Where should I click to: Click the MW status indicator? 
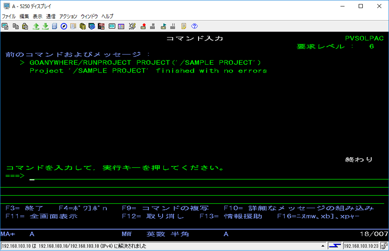tap(126, 234)
